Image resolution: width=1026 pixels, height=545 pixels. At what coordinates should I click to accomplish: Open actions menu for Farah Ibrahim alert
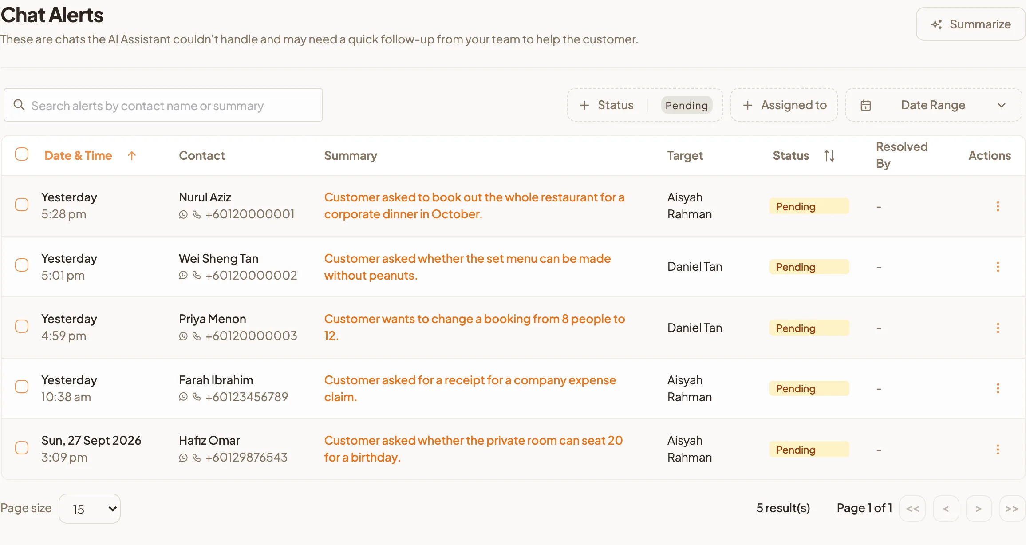point(998,388)
